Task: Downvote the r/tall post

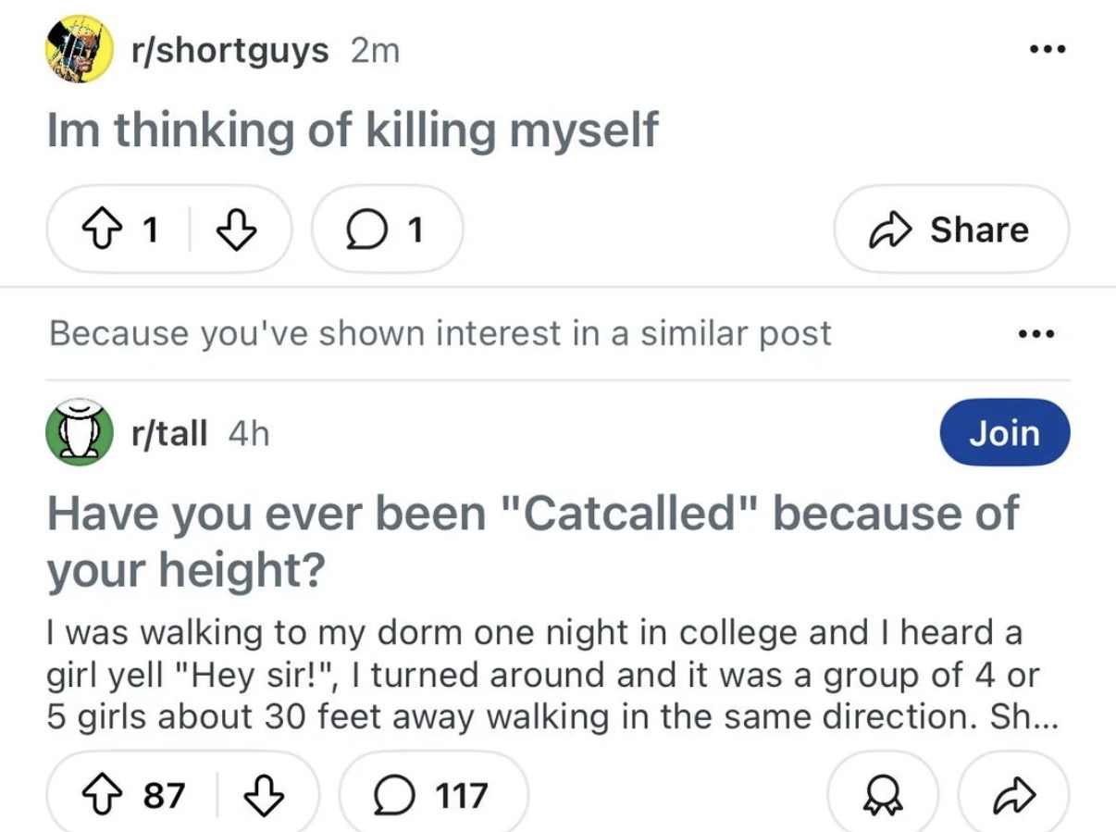Action: 262,796
